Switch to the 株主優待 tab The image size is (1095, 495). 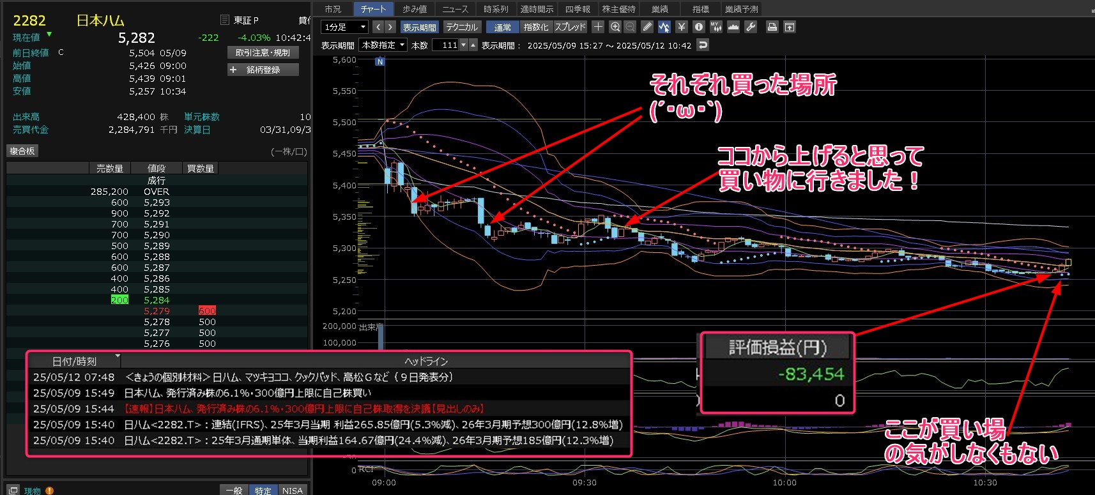pos(618,9)
